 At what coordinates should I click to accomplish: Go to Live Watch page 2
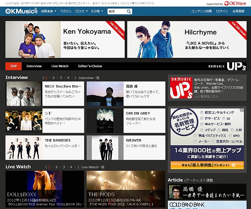tap(56, 167)
